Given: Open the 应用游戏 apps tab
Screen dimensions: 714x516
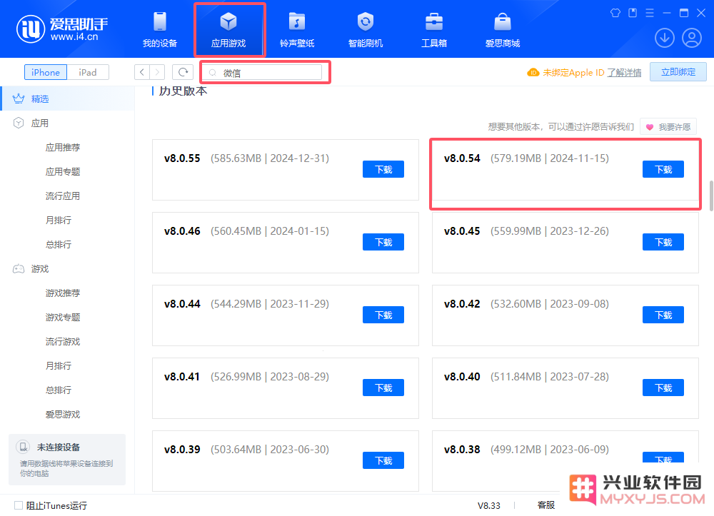Looking at the screenshot, I should coord(228,30).
